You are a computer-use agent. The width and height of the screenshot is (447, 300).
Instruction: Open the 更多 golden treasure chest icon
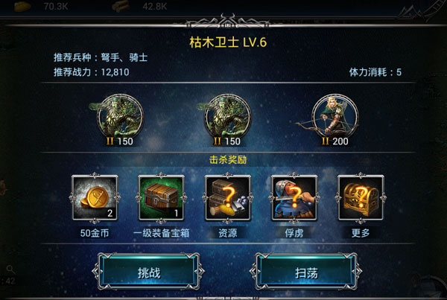(x=361, y=198)
